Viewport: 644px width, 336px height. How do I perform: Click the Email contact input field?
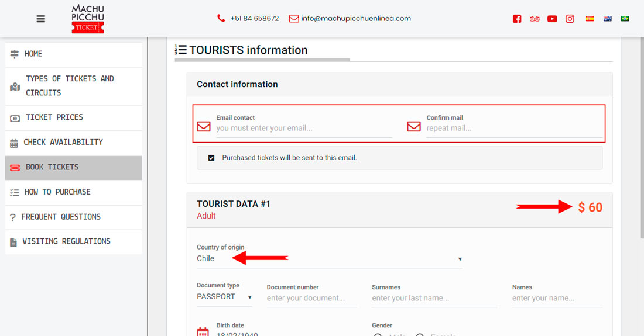[x=303, y=129]
